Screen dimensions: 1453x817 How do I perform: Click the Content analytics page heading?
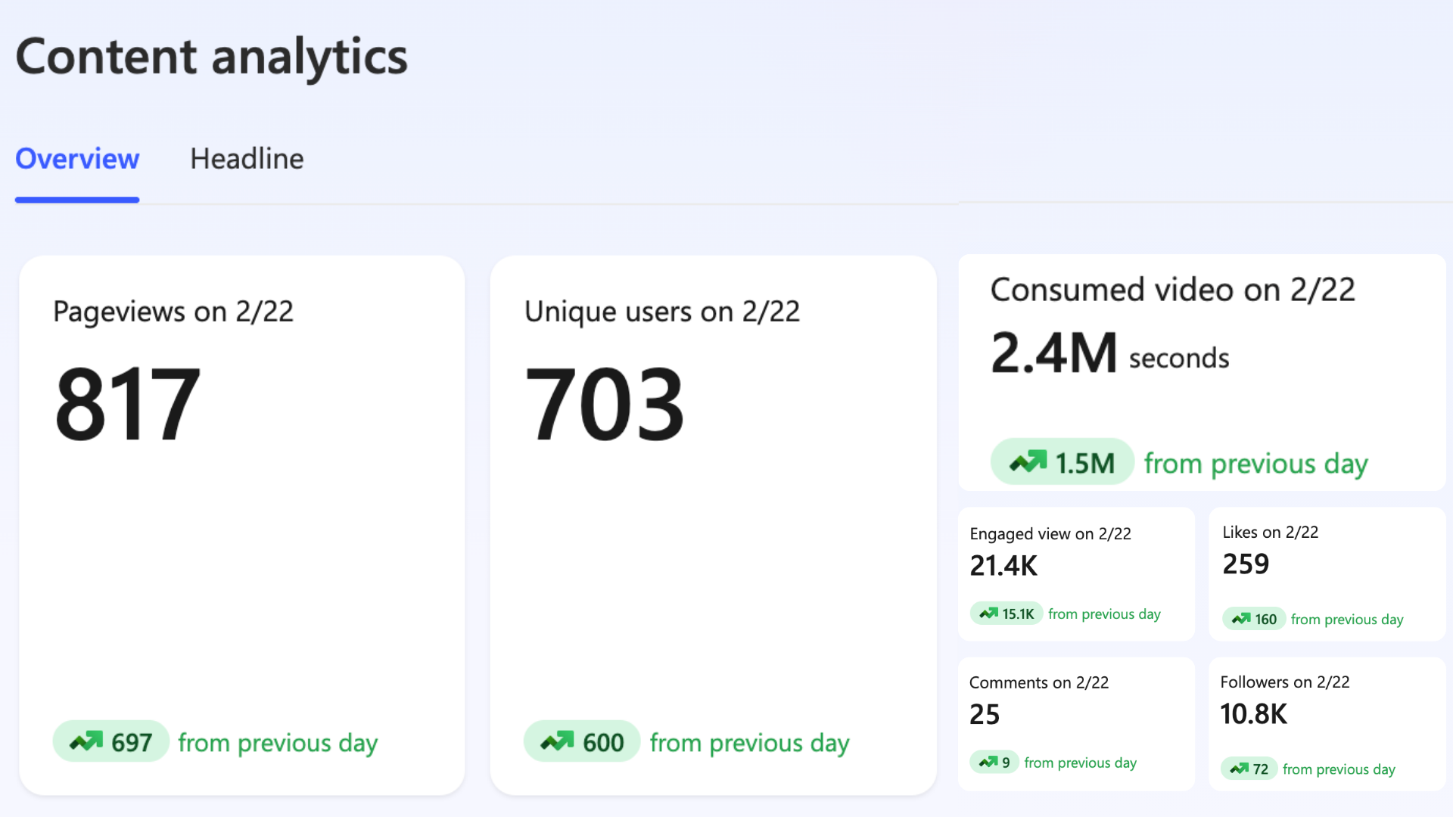point(211,57)
